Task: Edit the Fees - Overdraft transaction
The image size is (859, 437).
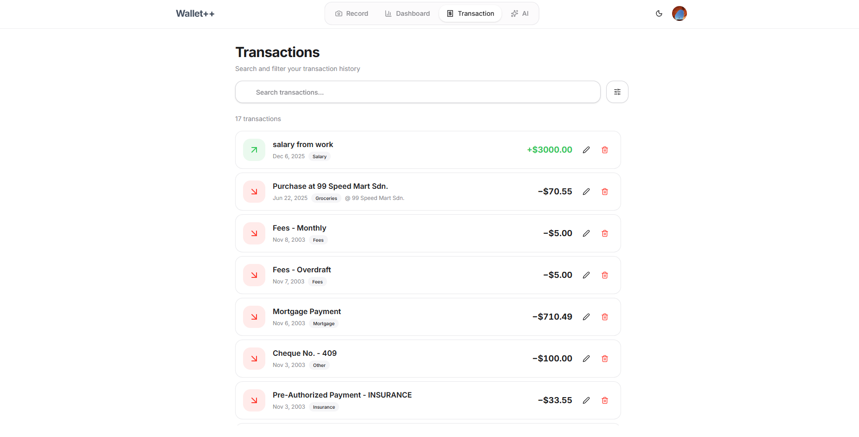Action: click(x=586, y=275)
